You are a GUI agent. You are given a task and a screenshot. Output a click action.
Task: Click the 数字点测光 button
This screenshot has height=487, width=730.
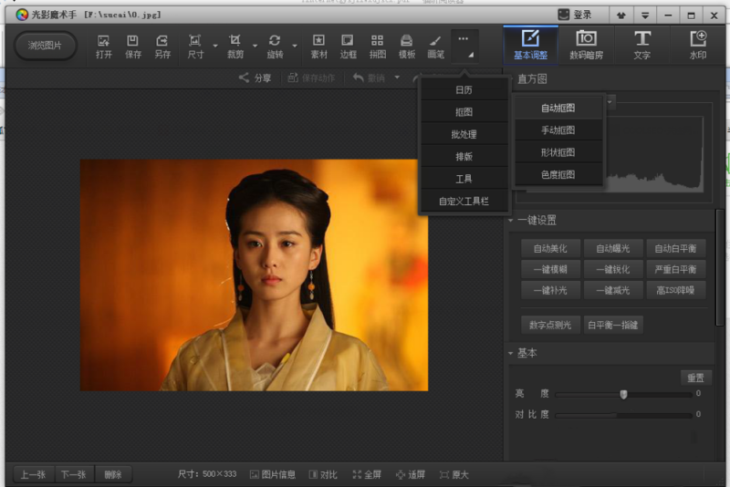coord(550,325)
